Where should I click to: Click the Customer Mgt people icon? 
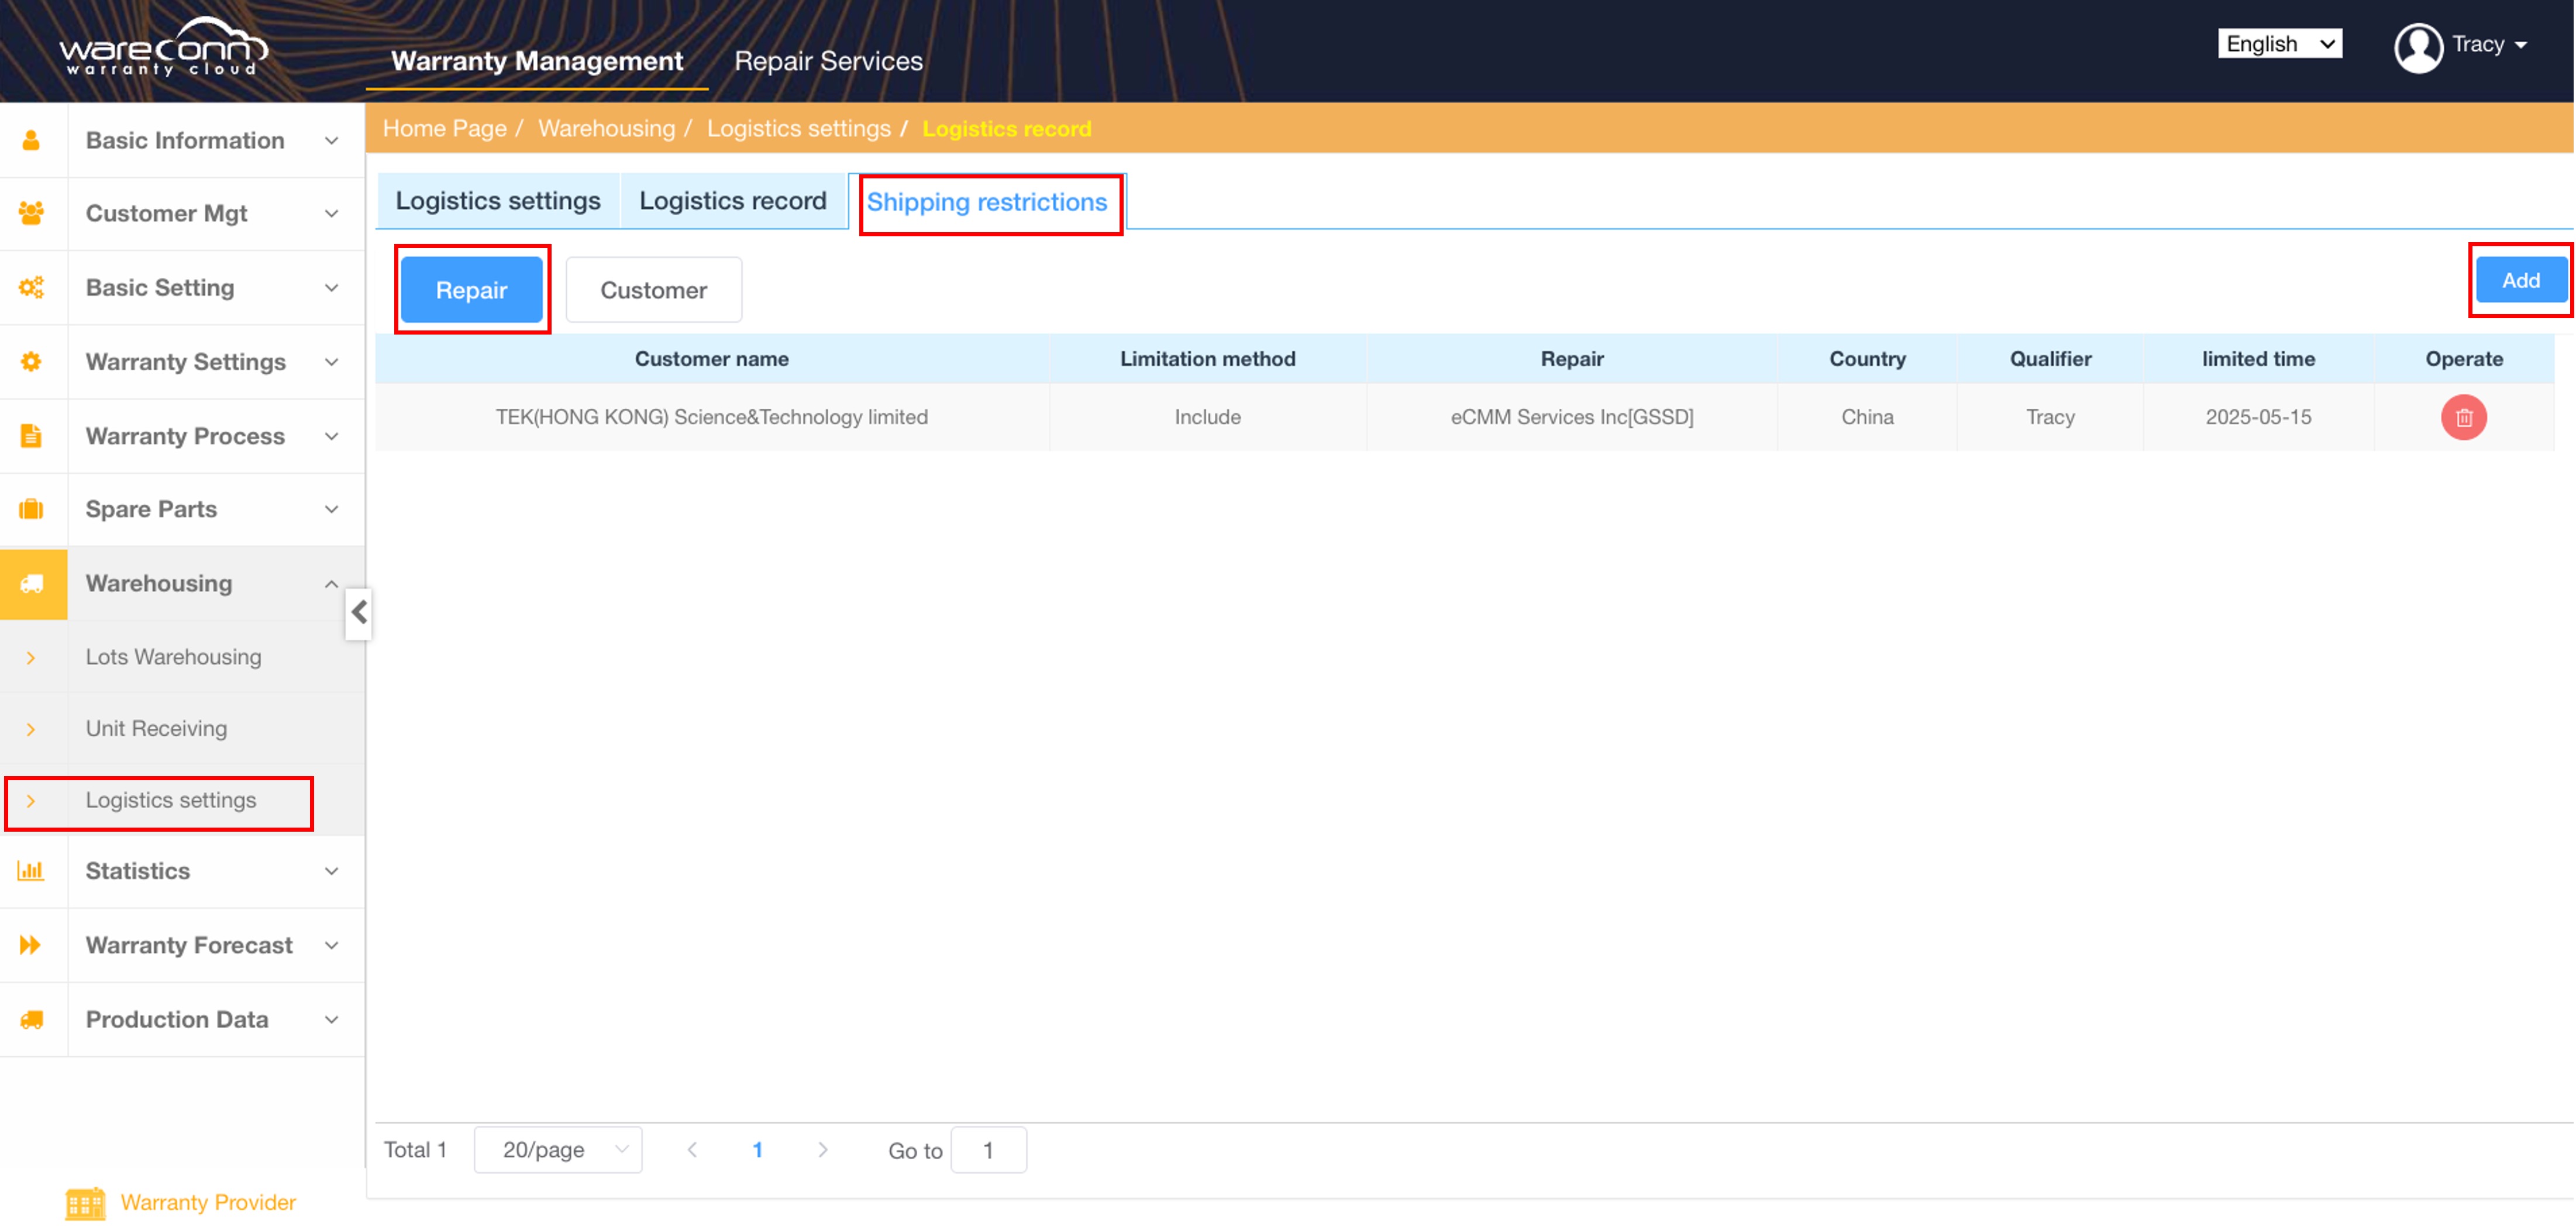click(x=31, y=213)
